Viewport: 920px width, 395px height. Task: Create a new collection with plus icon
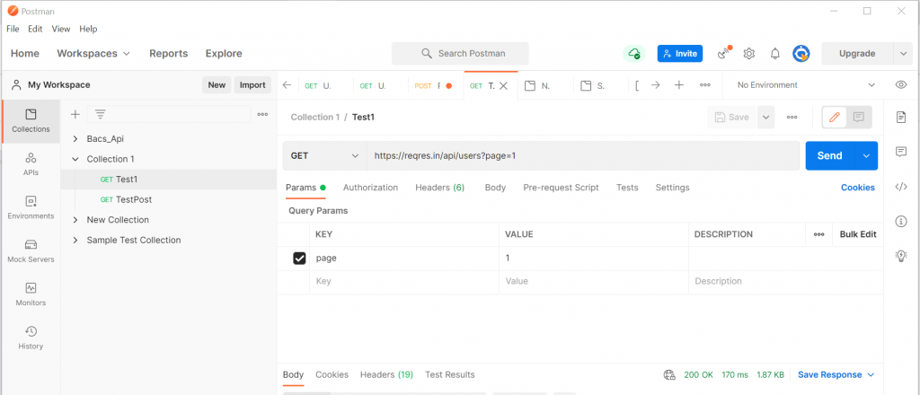[75, 114]
